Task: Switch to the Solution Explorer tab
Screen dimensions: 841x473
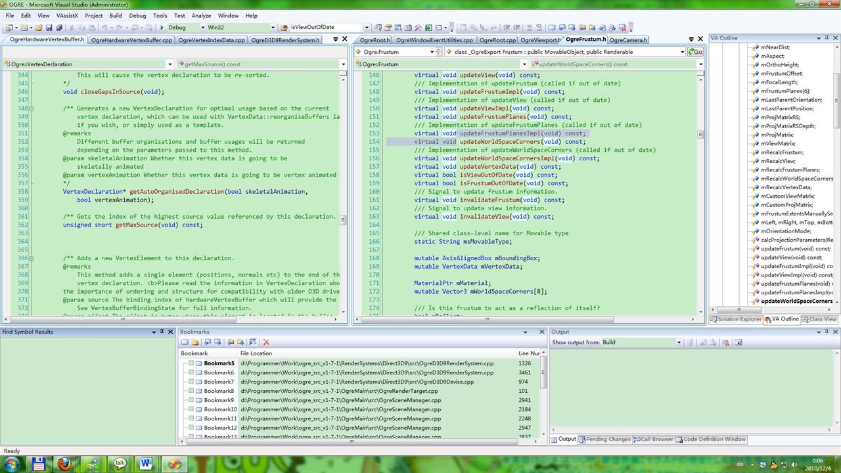Action: click(735, 319)
